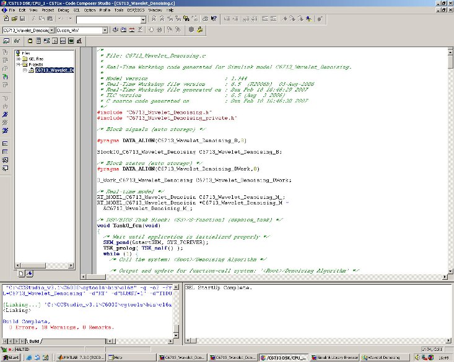Click the 'void Task0_fcn(void)' code line

tap(129, 225)
